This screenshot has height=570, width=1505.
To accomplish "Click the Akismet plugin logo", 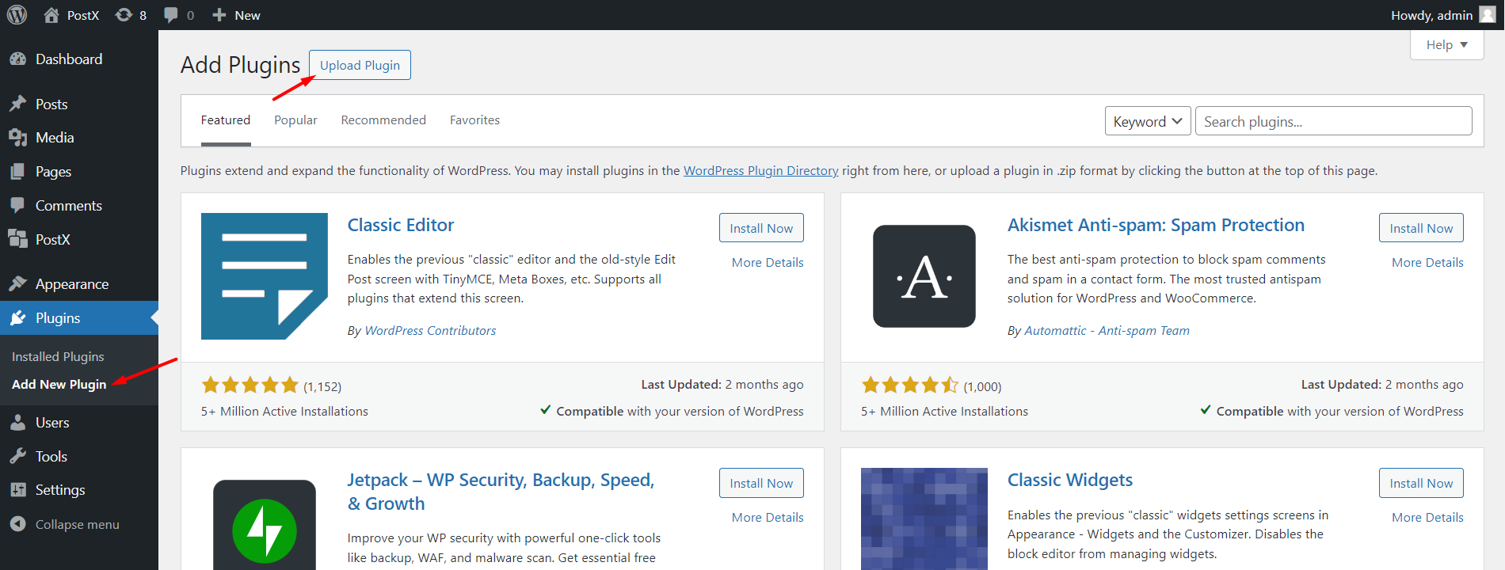I will pyautogui.click(x=924, y=276).
